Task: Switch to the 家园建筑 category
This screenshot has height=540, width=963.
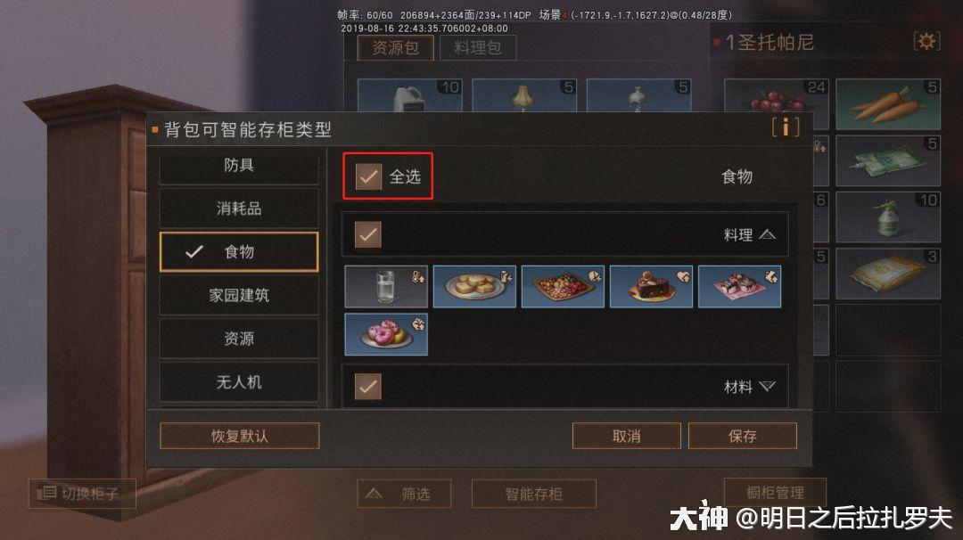Action: tap(239, 295)
